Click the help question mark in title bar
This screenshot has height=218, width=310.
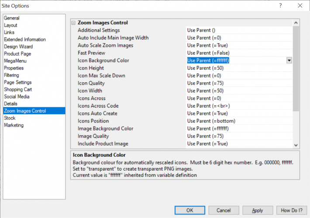279,6
